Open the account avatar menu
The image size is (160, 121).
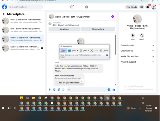click(154, 7)
